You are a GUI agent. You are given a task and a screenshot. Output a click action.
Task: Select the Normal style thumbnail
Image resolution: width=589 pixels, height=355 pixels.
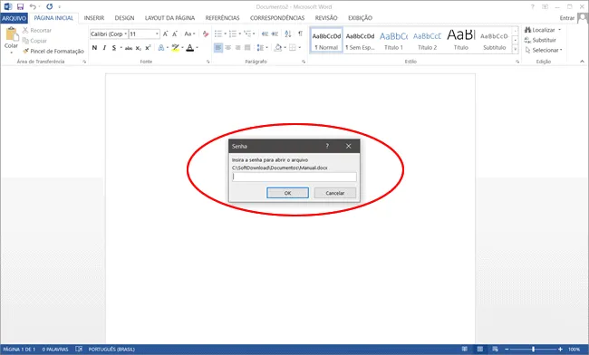pyautogui.click(x=326, y=40)
